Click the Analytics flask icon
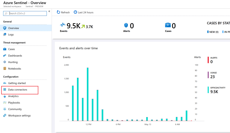The image size is (230, 133). (x=5, y=96)
